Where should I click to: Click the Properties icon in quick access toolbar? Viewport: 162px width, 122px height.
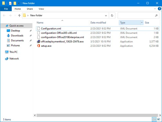(10, 3)
